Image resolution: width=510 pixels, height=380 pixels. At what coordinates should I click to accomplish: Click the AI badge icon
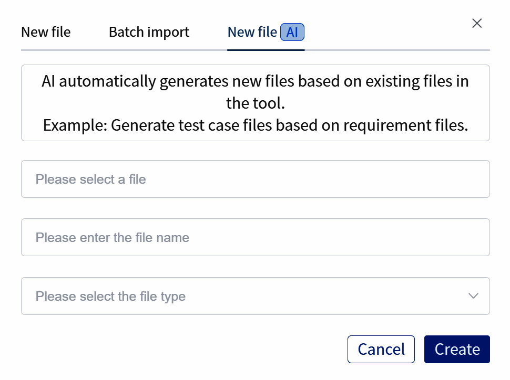click(292, 33)
